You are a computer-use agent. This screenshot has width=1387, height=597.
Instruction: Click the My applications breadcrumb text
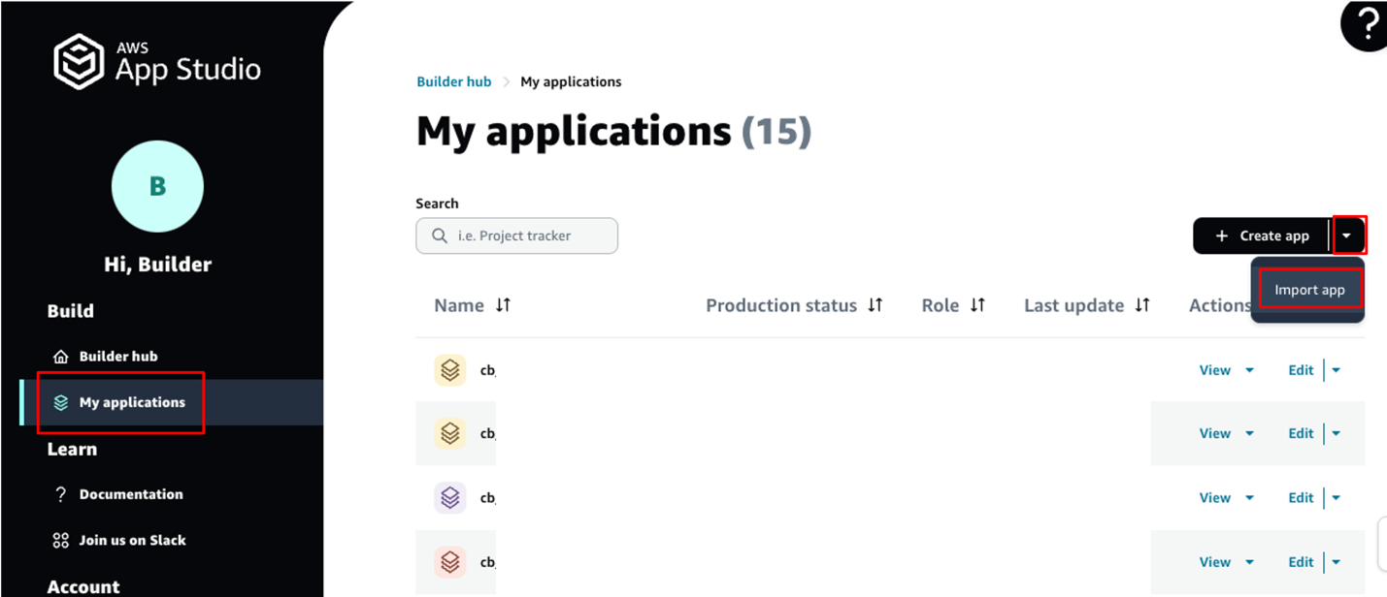pyautogui.click(x=571, y=81)
